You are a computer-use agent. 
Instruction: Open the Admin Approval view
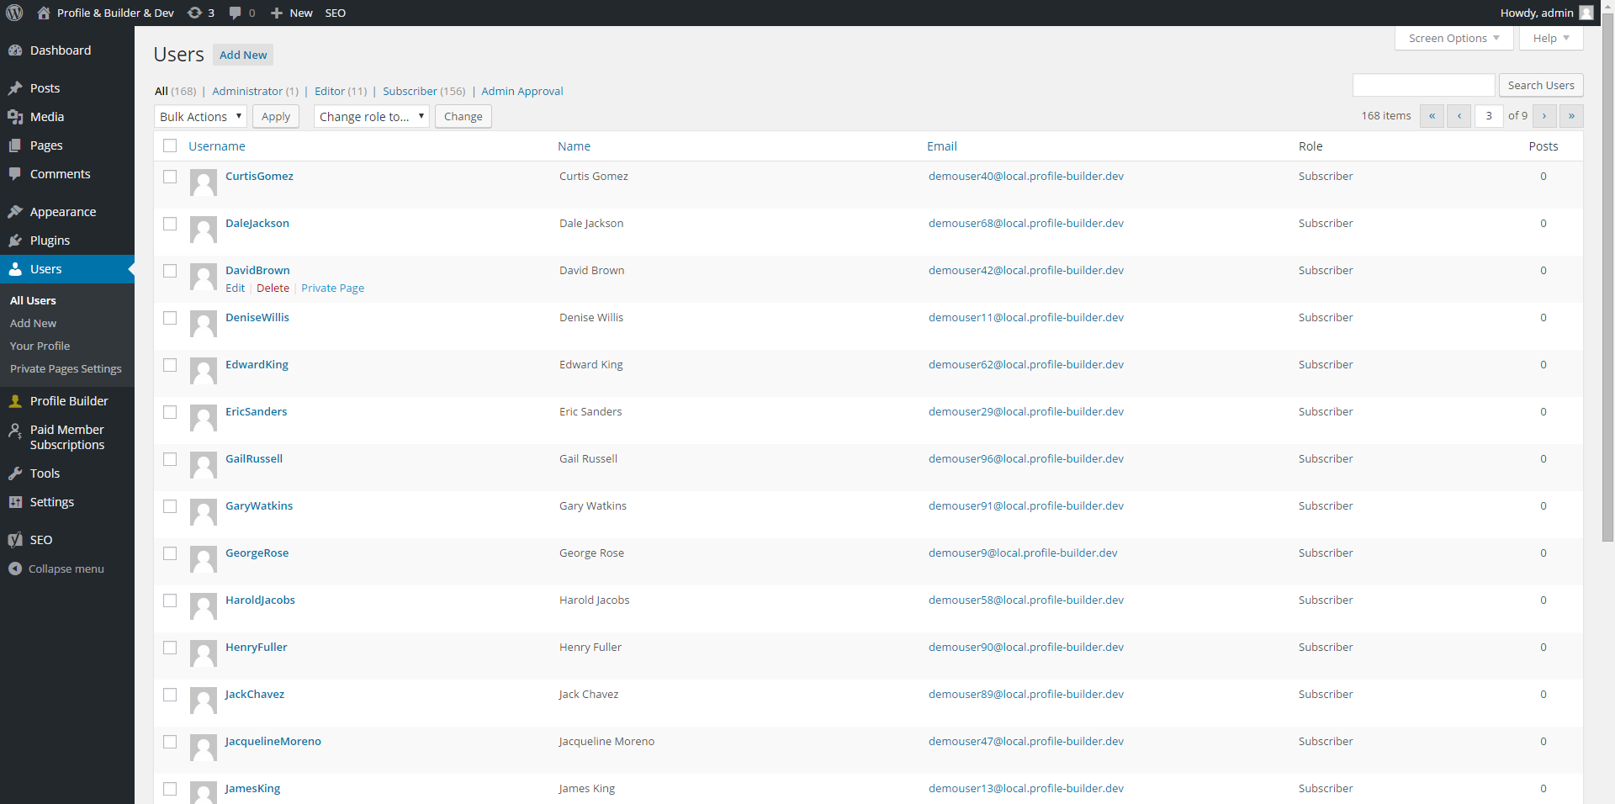[x=522, y=91]
